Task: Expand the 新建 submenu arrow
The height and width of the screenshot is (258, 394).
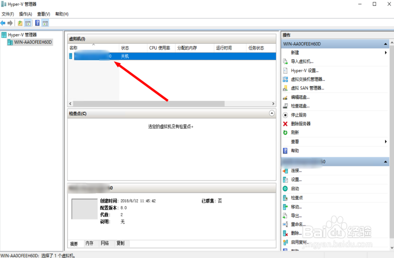Action: click(x=386, y=52)
